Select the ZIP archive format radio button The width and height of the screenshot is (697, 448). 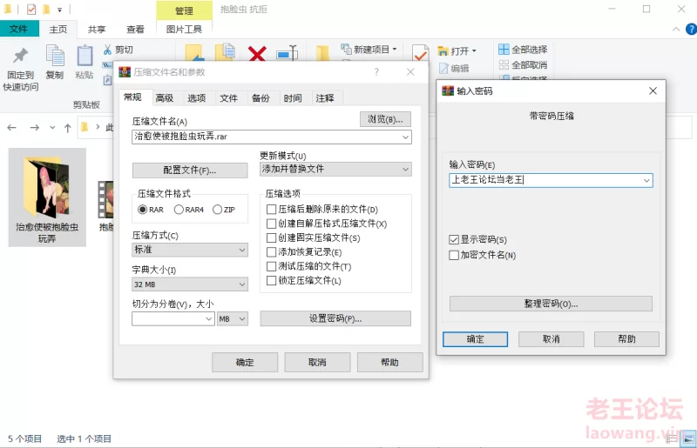click(218, 210)
